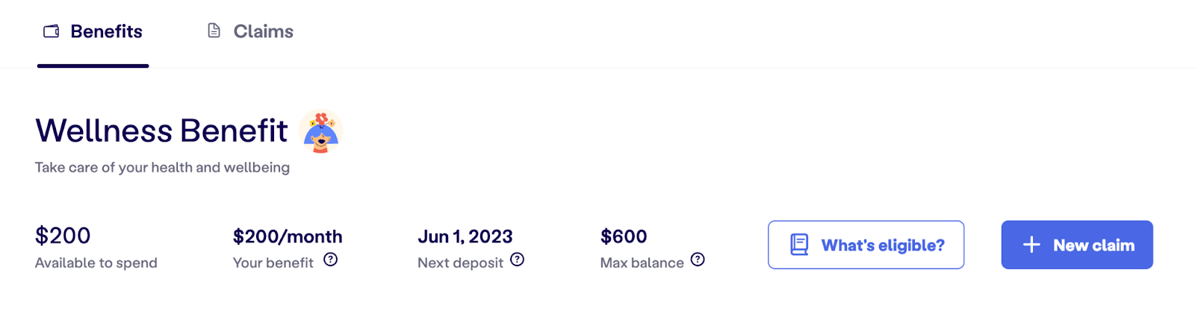Screen dimensions: 1195x317
Task: Click the wallet icon beside Benefits
Action: pyautogui.click(x=52, y=31)
